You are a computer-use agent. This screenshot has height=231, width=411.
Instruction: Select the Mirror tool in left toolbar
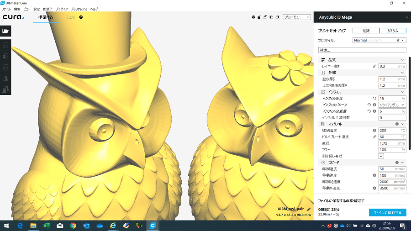coord(5,78)
